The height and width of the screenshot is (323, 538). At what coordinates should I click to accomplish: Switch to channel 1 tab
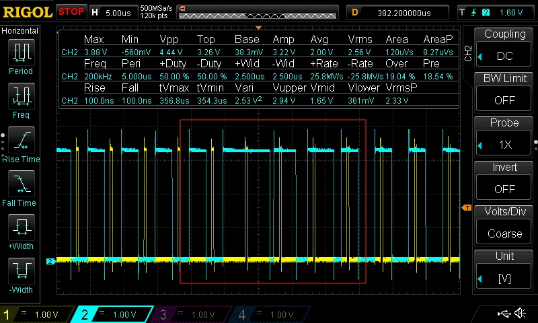point(36,314)
